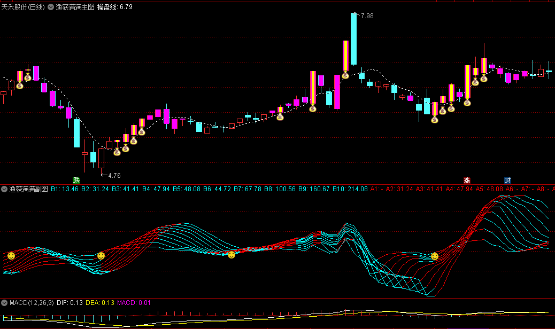Click the 渔获满满主图 indicator name

point(75,7)
